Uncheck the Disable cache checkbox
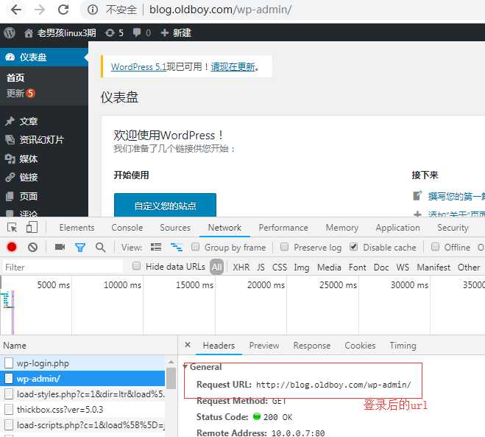The width and height of the screenshot is (485, 437). click(x=354, y=248)
